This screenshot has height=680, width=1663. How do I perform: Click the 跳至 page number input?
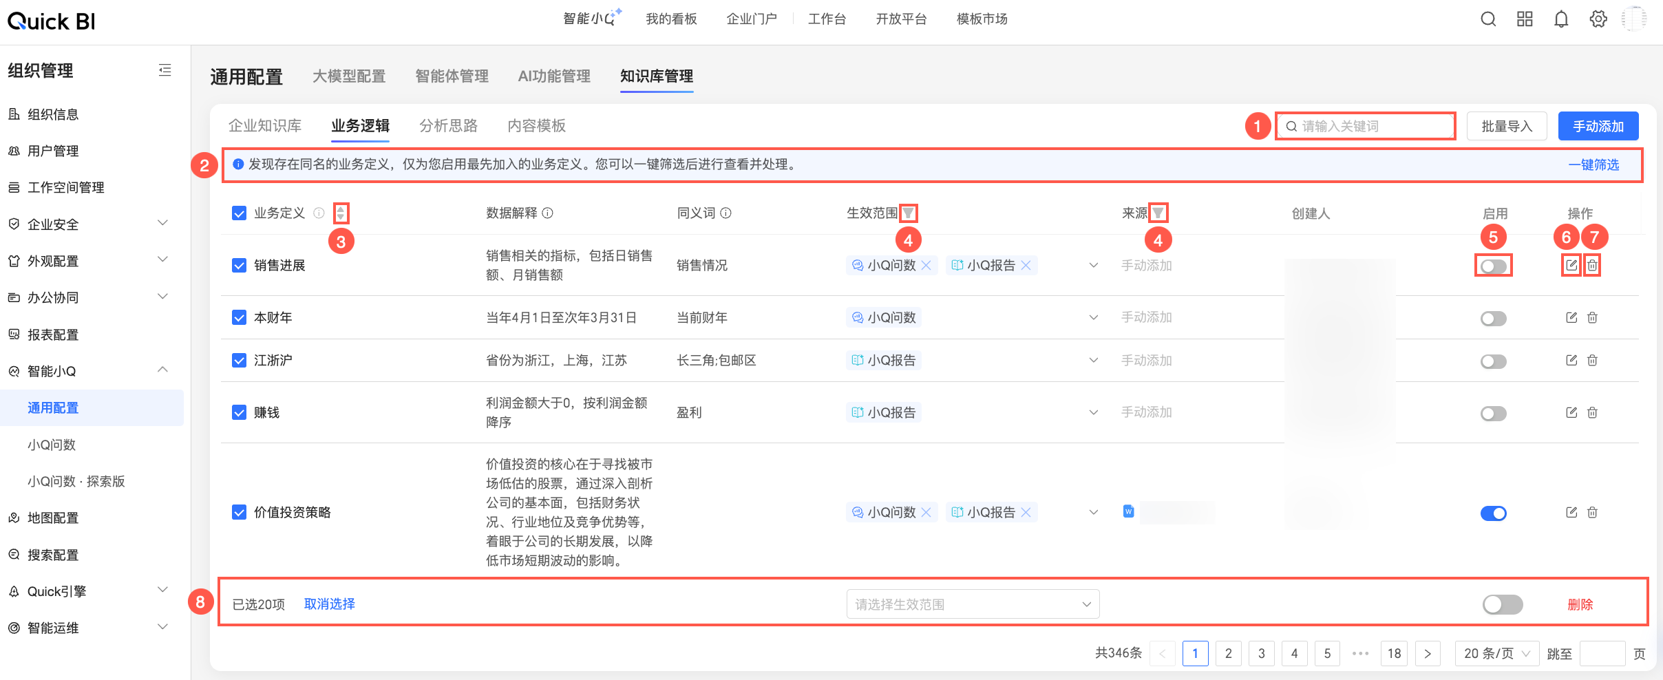[x=1602, y=653]
